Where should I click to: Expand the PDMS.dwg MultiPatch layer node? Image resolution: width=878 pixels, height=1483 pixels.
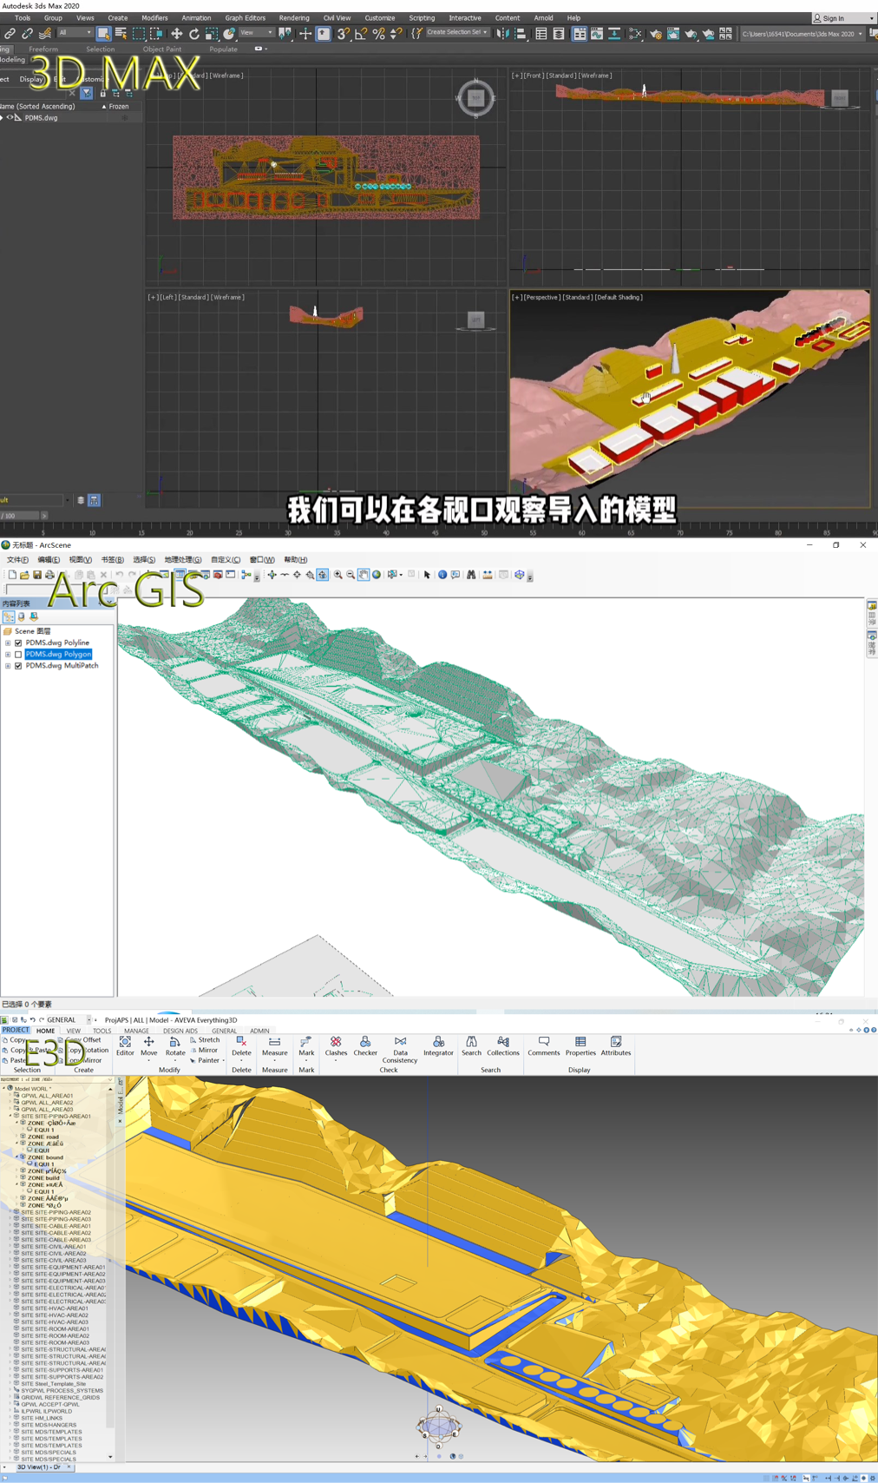[x=8, y=666]
